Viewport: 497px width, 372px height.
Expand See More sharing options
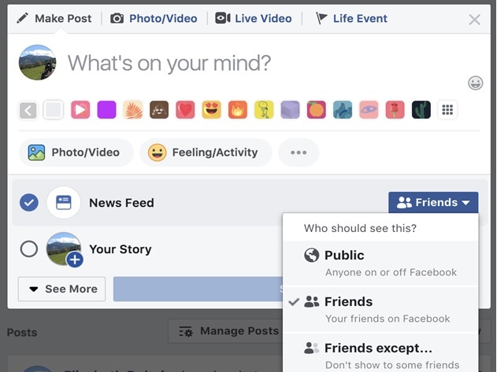pyautogui.click(x=61, y=289)
